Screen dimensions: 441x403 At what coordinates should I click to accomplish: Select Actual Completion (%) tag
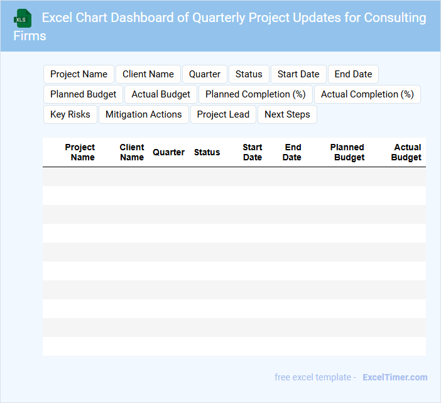367,94
